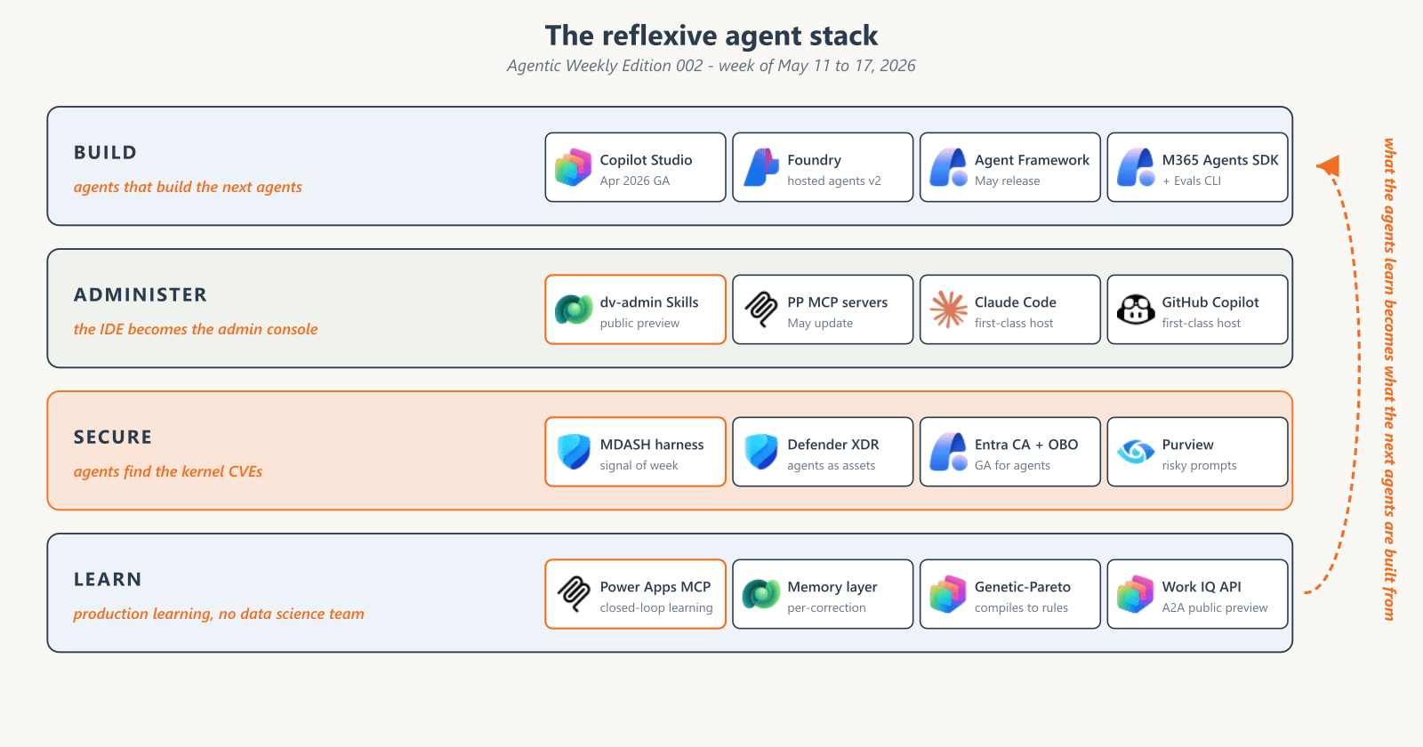Click the Copilot Studio icon
The height and width of the screenshot is (747, 1423).
574,167
